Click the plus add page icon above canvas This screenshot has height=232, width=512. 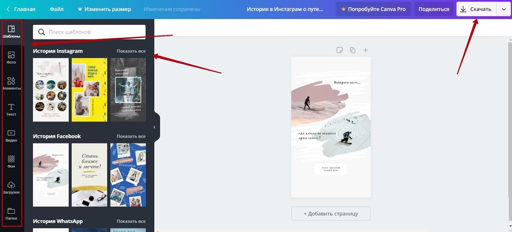click(366, 50)
